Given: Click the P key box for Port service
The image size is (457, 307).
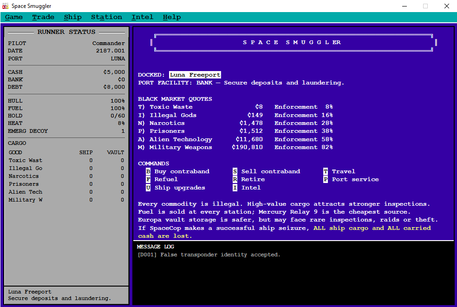Looking at the screenshot, I should (x=326, y=179).
